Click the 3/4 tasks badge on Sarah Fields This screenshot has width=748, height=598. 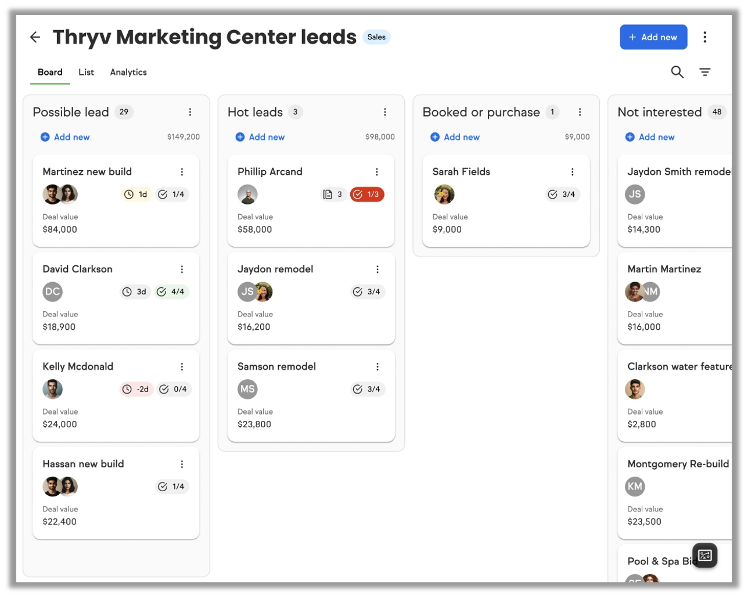tap(562, 194)
